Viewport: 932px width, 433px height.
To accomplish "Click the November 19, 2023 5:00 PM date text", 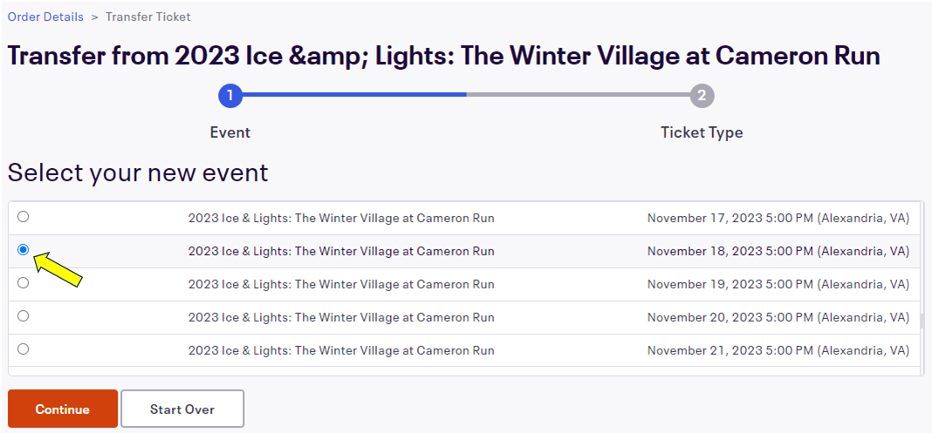I will click(x=778, y=284).
